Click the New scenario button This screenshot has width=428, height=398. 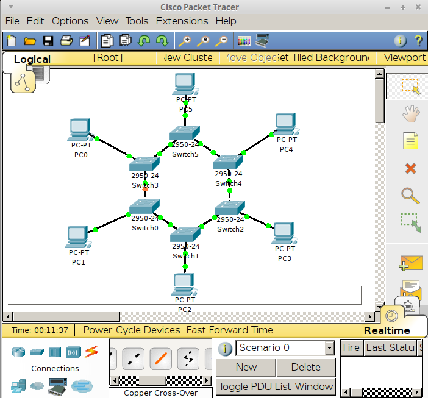tap(246, 367)
